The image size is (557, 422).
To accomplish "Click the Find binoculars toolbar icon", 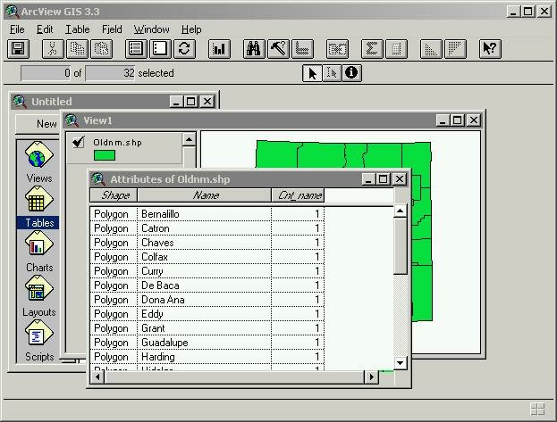I will tap(254, 48).
